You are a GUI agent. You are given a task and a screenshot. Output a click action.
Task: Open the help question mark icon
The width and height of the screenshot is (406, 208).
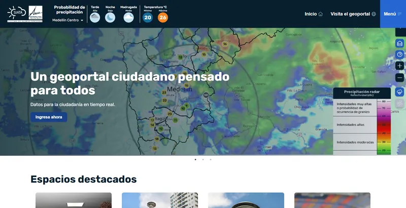(x=400, y=55)
